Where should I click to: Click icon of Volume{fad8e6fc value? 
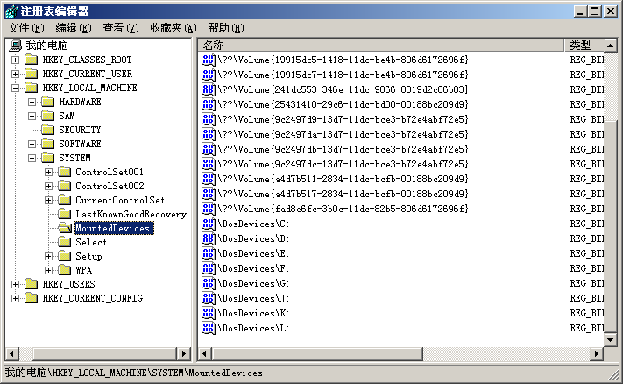(x=209, y=209)
